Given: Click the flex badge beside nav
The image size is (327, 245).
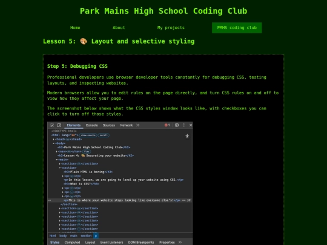Looking at the screenshot, I should click(87, 151).
